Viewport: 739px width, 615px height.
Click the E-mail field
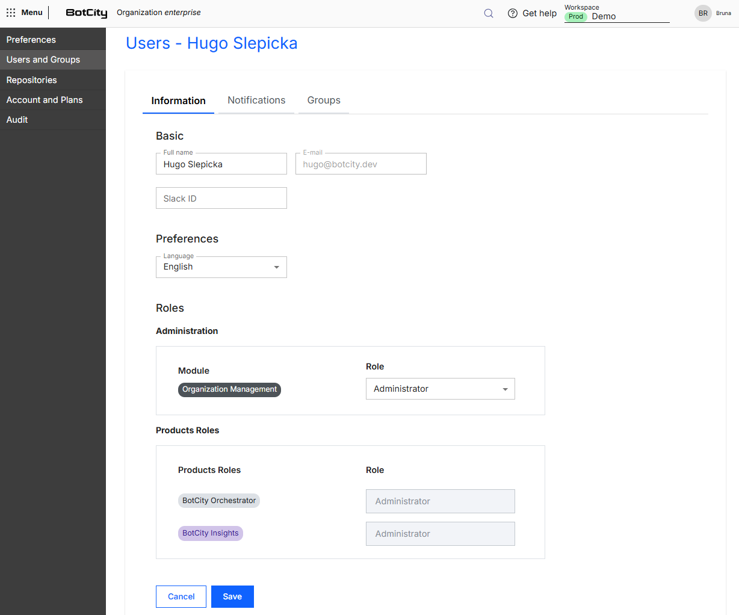point(361,164)
